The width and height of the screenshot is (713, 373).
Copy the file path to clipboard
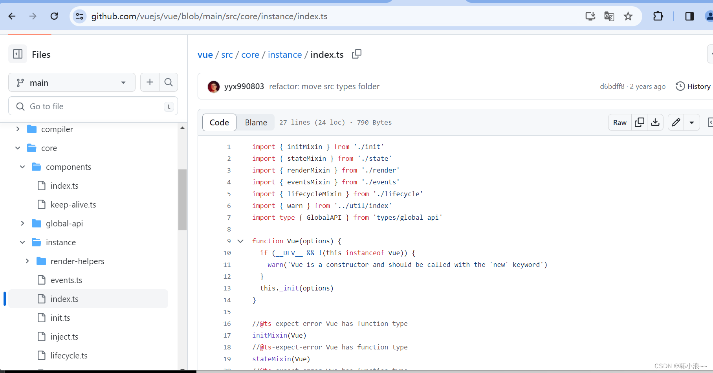[356, 54]
